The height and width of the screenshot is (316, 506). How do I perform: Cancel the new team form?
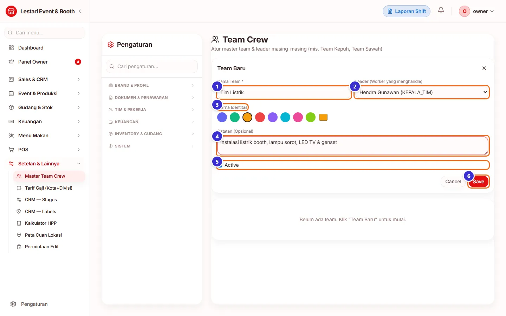[x=453, y=182]
